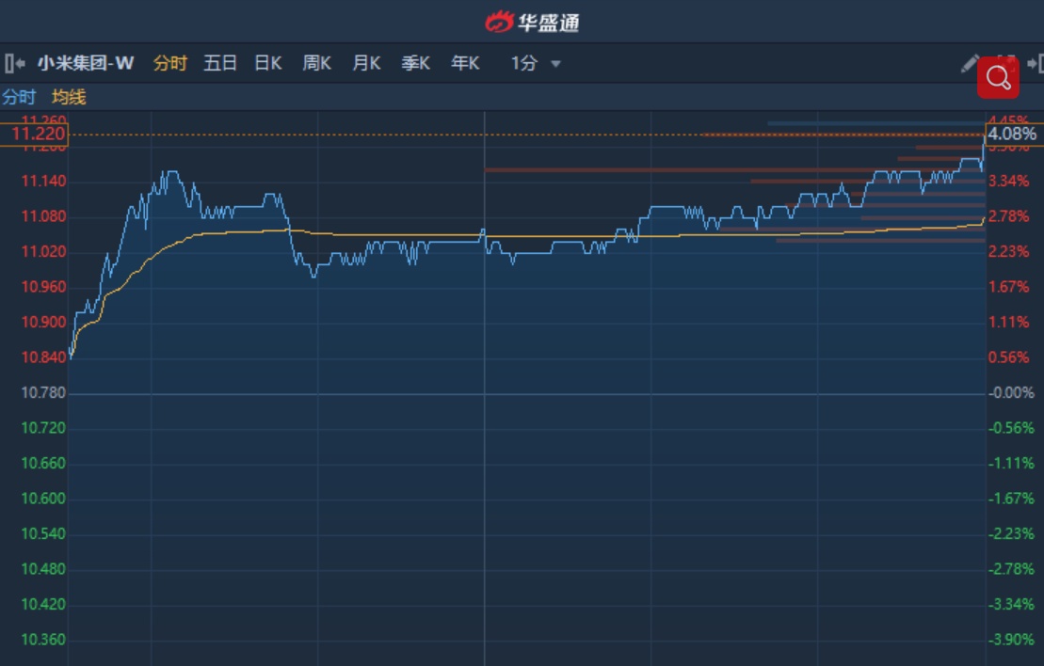Switch to the 五日 five-day chart
Viewport: 1044px width, 666px height.
220,64
